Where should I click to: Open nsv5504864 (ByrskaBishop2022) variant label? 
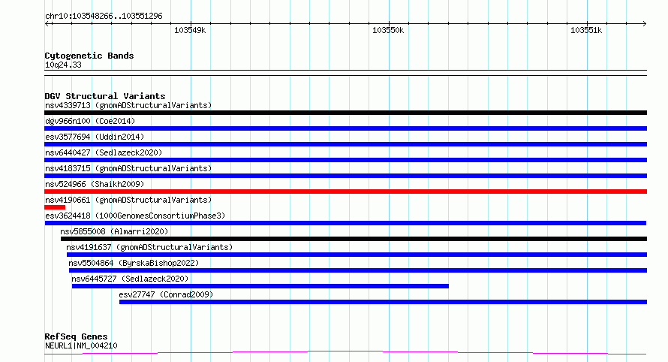coord(134,263)
